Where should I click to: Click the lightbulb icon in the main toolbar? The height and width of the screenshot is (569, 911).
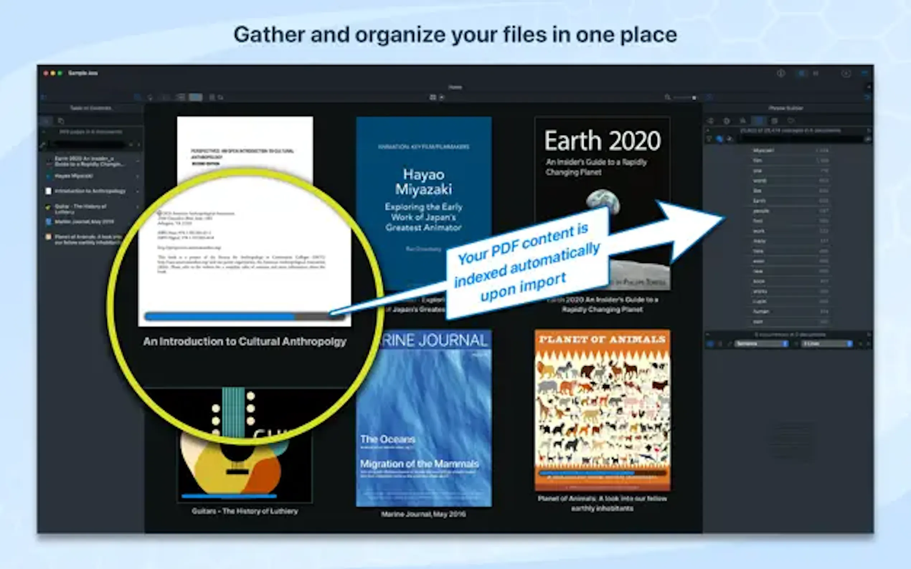(150, 97)
